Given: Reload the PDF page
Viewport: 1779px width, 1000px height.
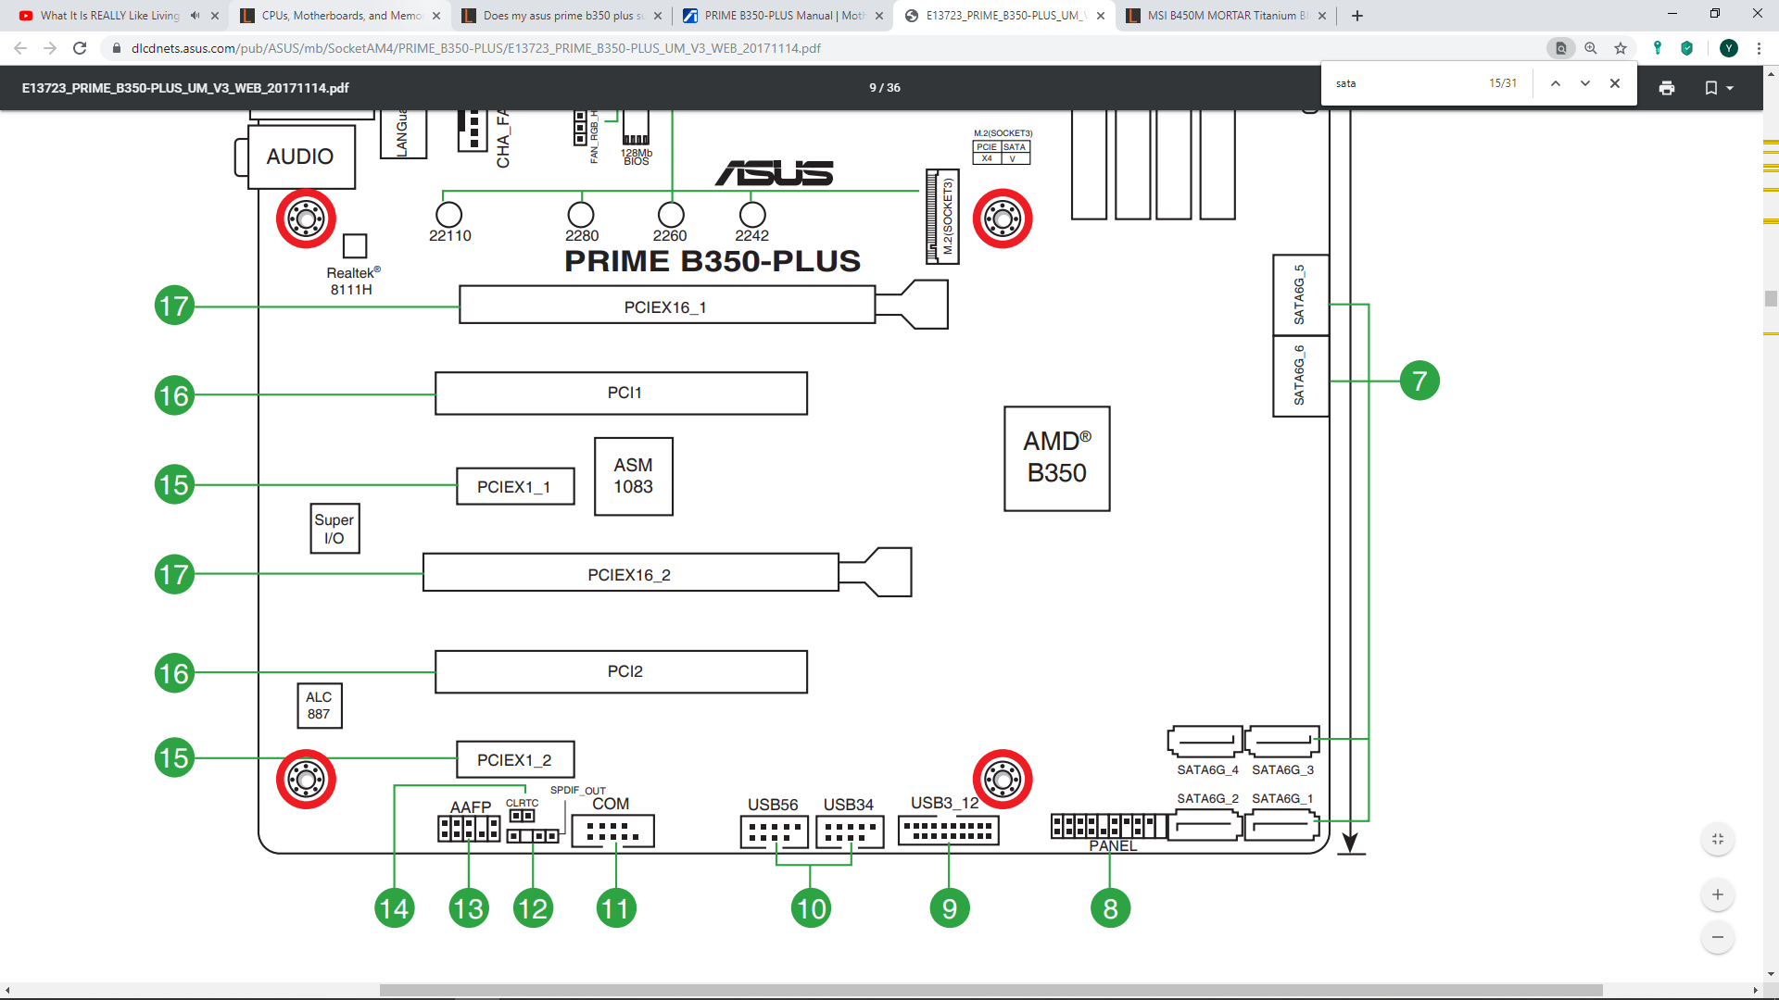Looking at the screenshot, I should (x=80, y=48).
